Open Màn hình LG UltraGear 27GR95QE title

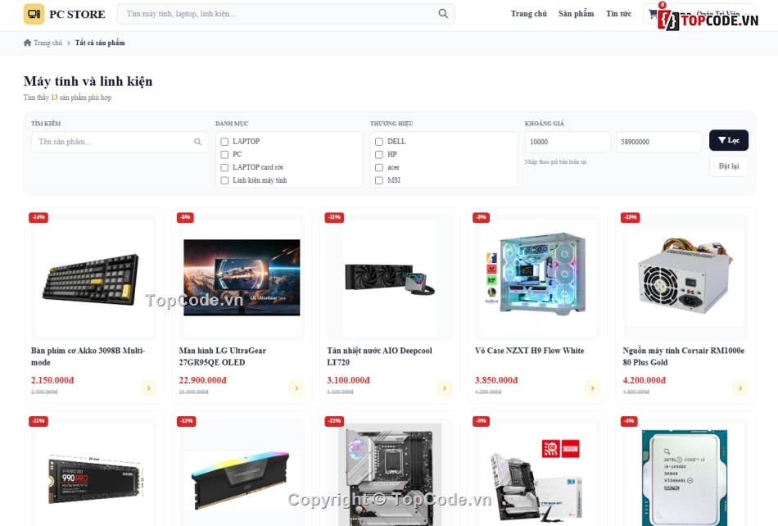click(x=222, y=356)
